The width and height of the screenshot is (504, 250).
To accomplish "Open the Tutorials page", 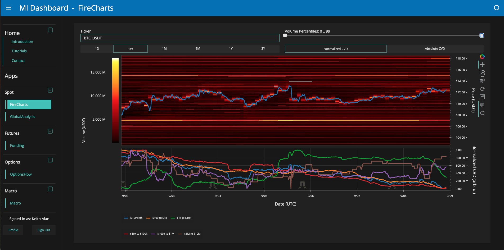I will (x=19, y=51).
